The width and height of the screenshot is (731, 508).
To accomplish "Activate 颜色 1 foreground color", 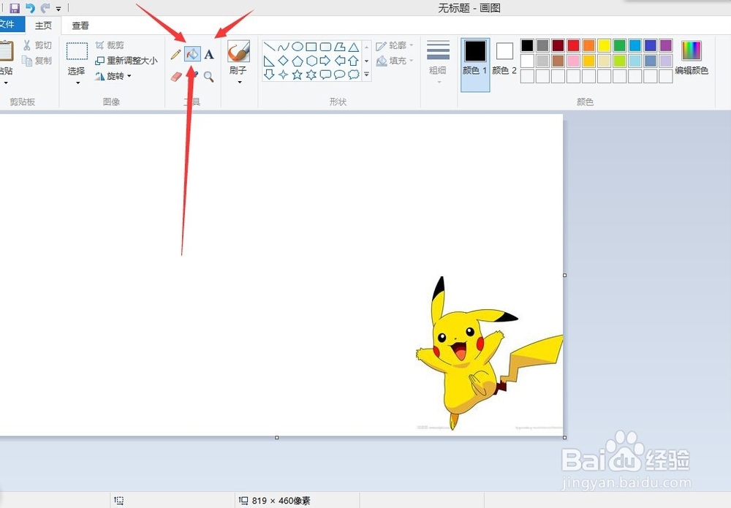I will [x=475, y=65].
